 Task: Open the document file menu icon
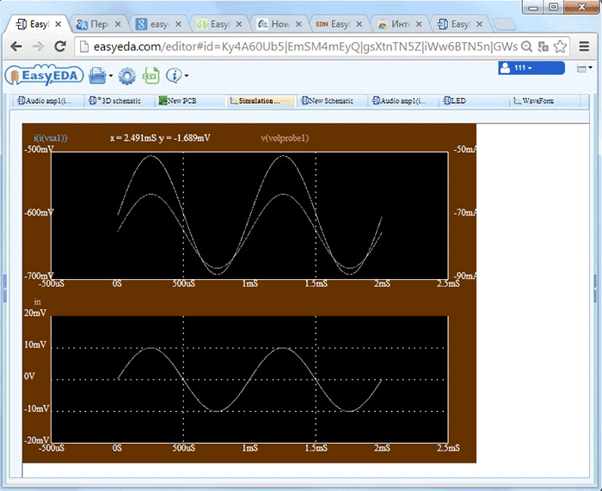[x=96, y=76]
